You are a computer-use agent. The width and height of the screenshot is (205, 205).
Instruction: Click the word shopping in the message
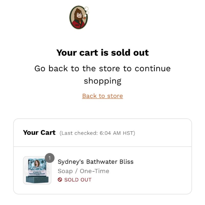tap(103, 81)
